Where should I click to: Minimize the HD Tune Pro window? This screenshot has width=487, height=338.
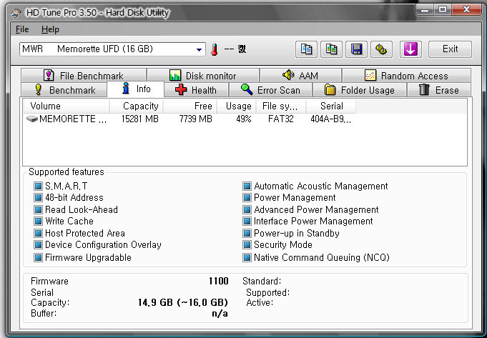point(425,9)
